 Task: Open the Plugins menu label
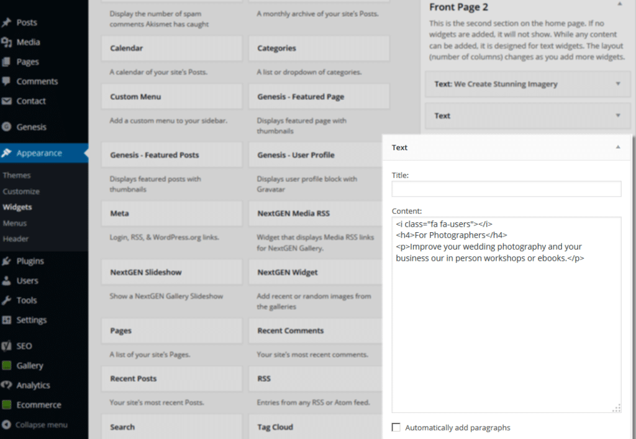tap(30, 261)
